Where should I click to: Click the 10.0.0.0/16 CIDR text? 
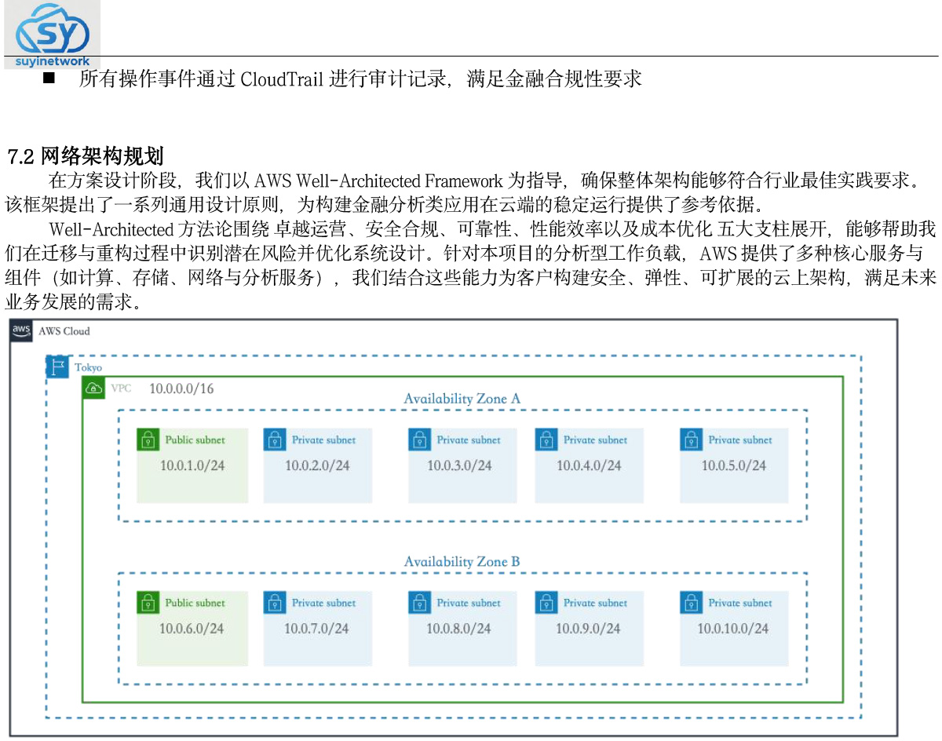click(x=181, y=389)
